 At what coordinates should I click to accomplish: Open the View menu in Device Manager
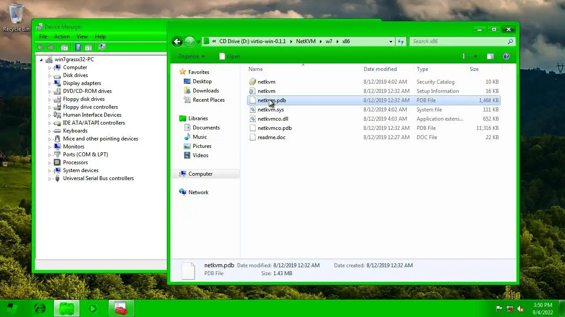pyautogui.click(x=82, y=37)
